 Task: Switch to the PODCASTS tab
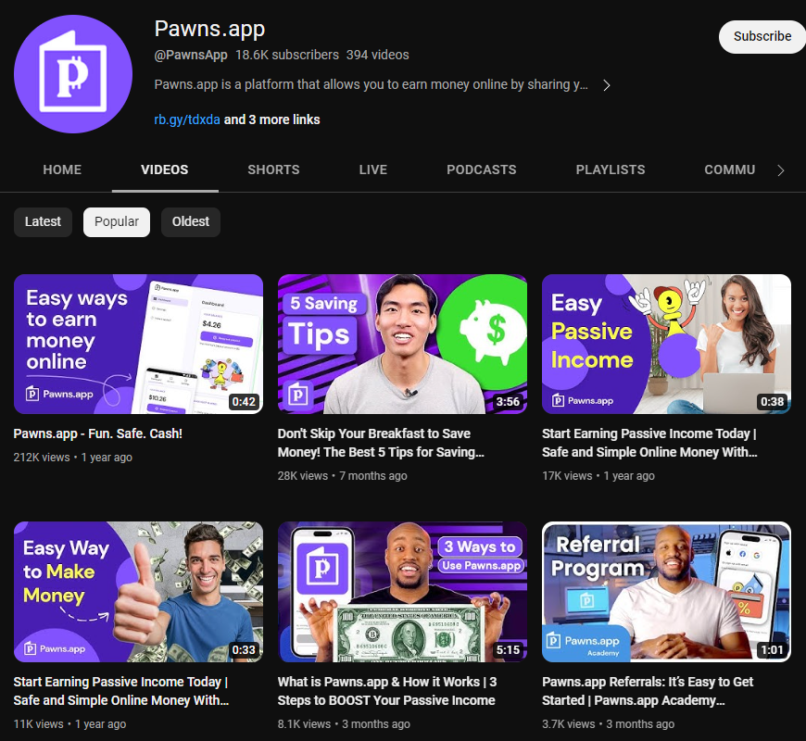[481, 170]
